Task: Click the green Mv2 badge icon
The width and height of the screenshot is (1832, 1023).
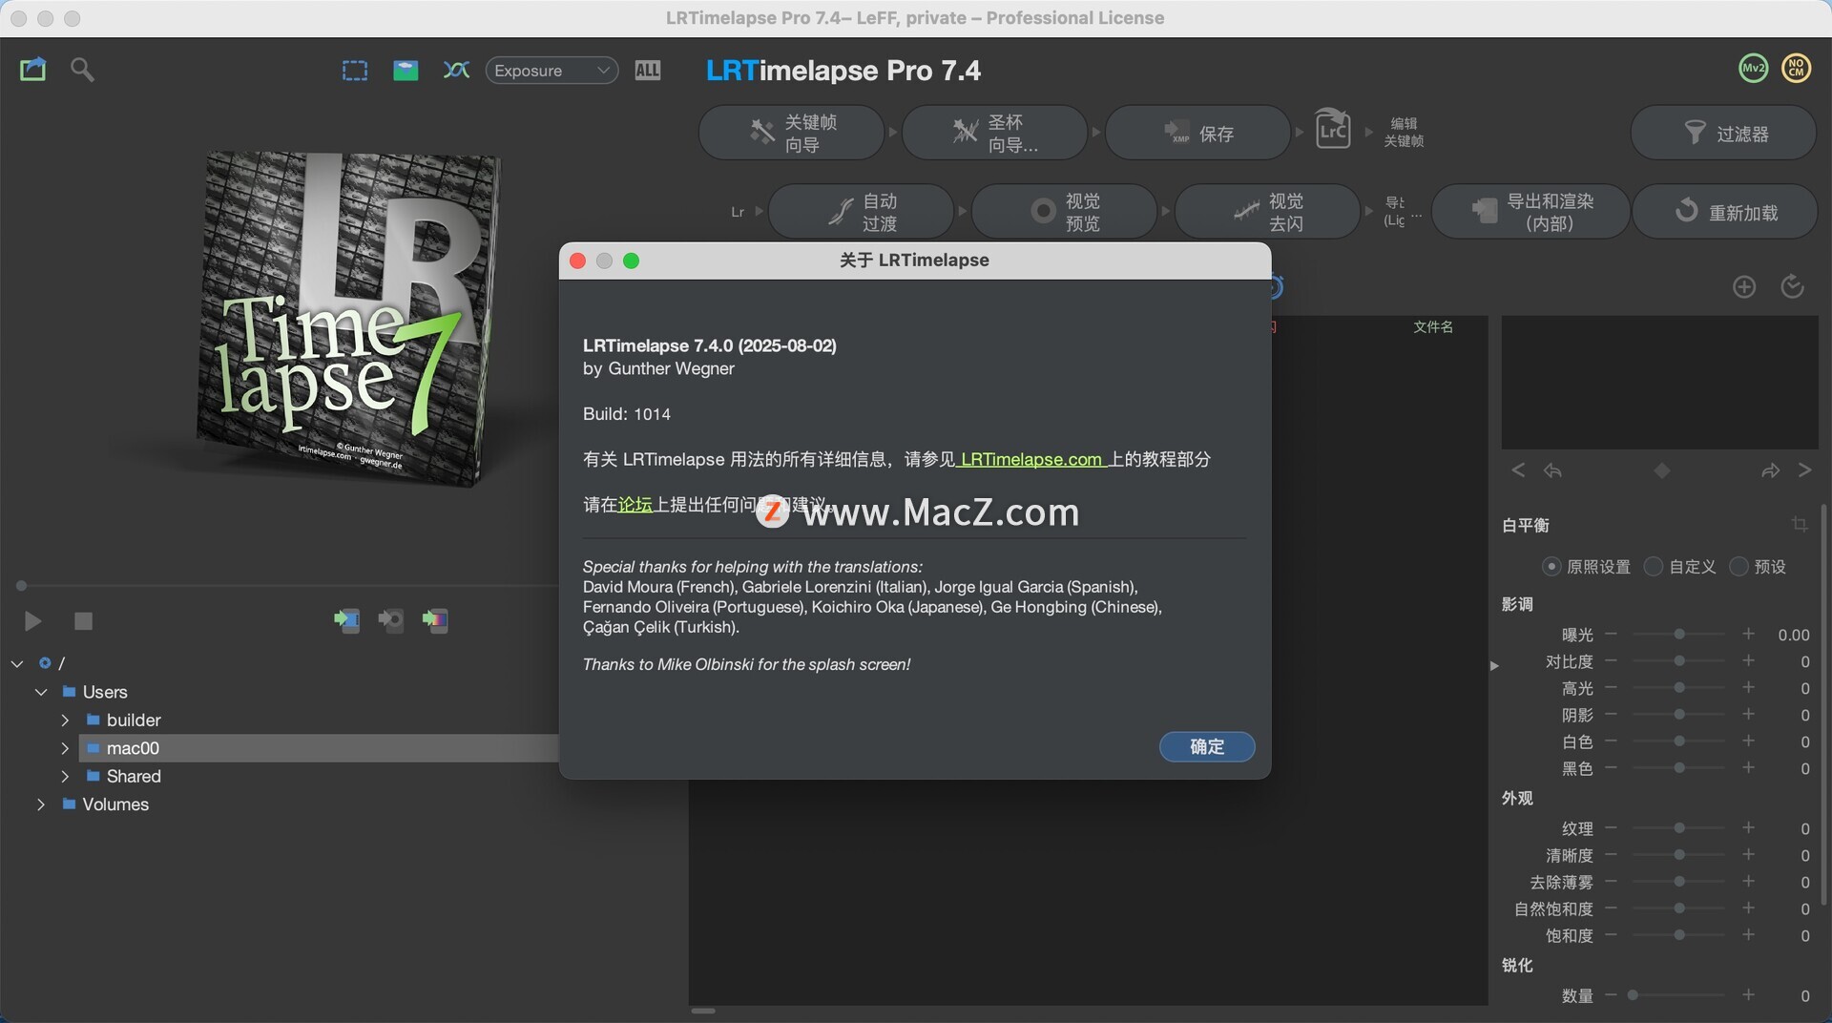Action: point(1753,68)
